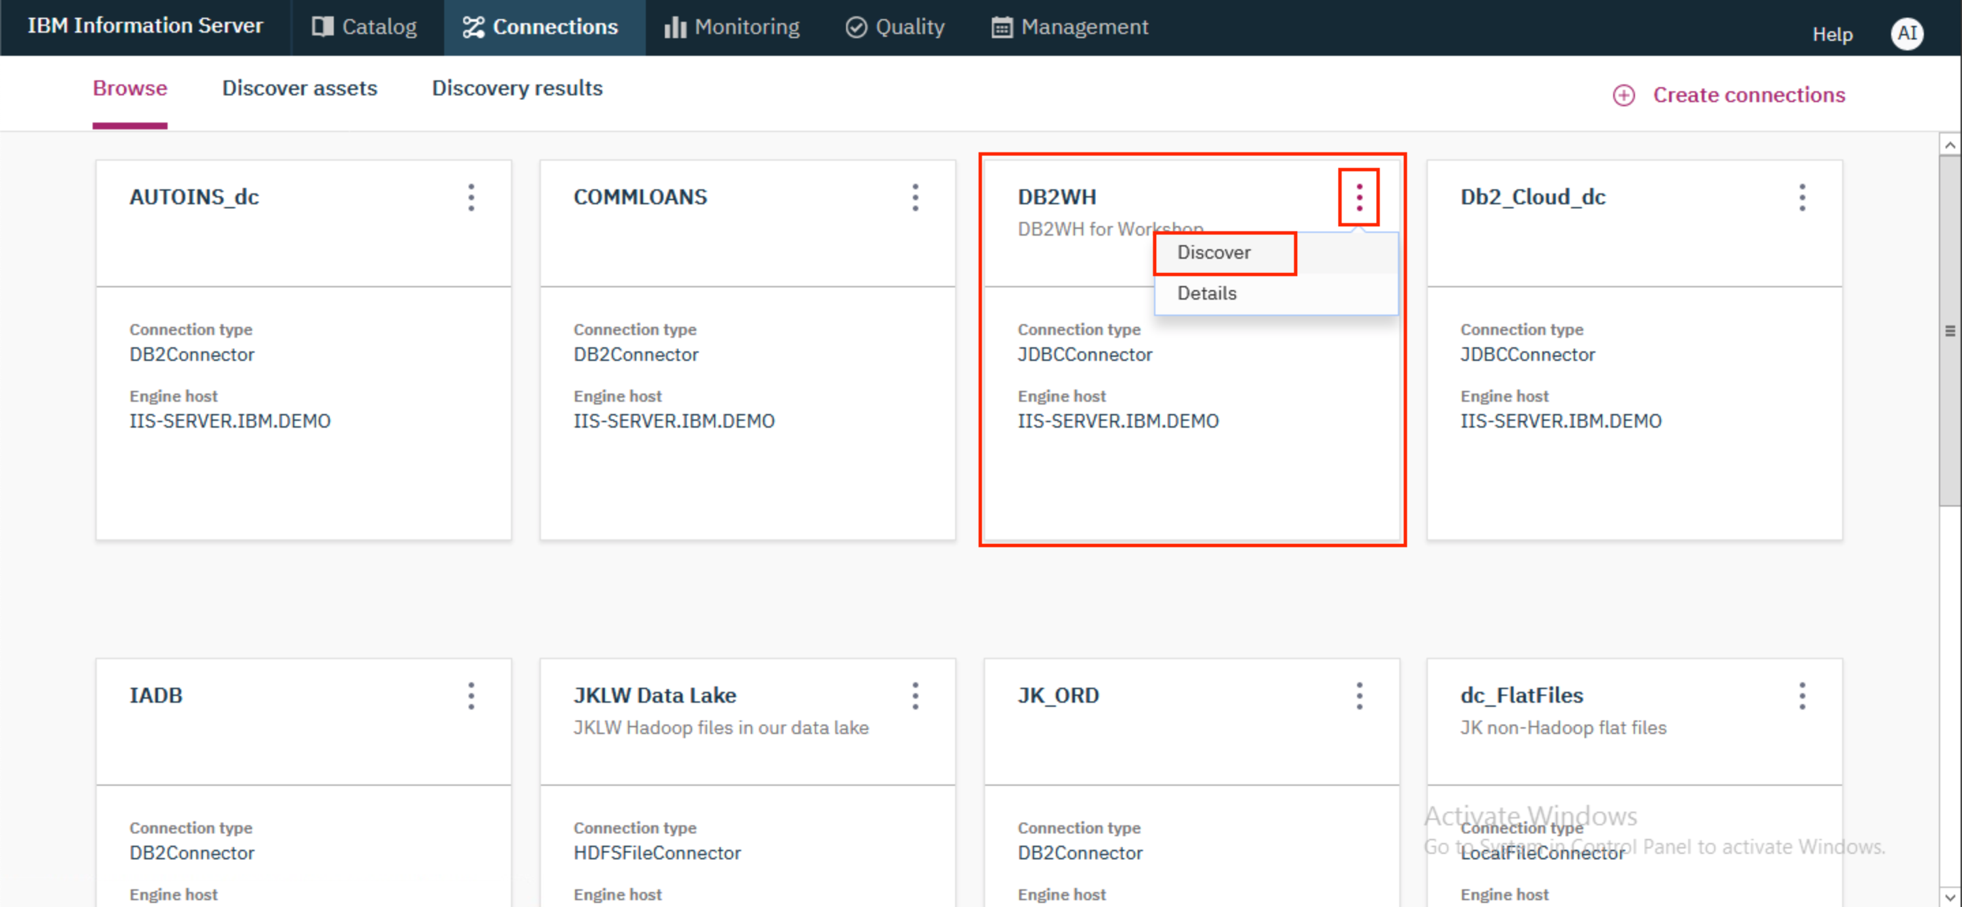1962x907 pixels.
Task: Click the Connections text label in the navigation
Action: [555, 27]
